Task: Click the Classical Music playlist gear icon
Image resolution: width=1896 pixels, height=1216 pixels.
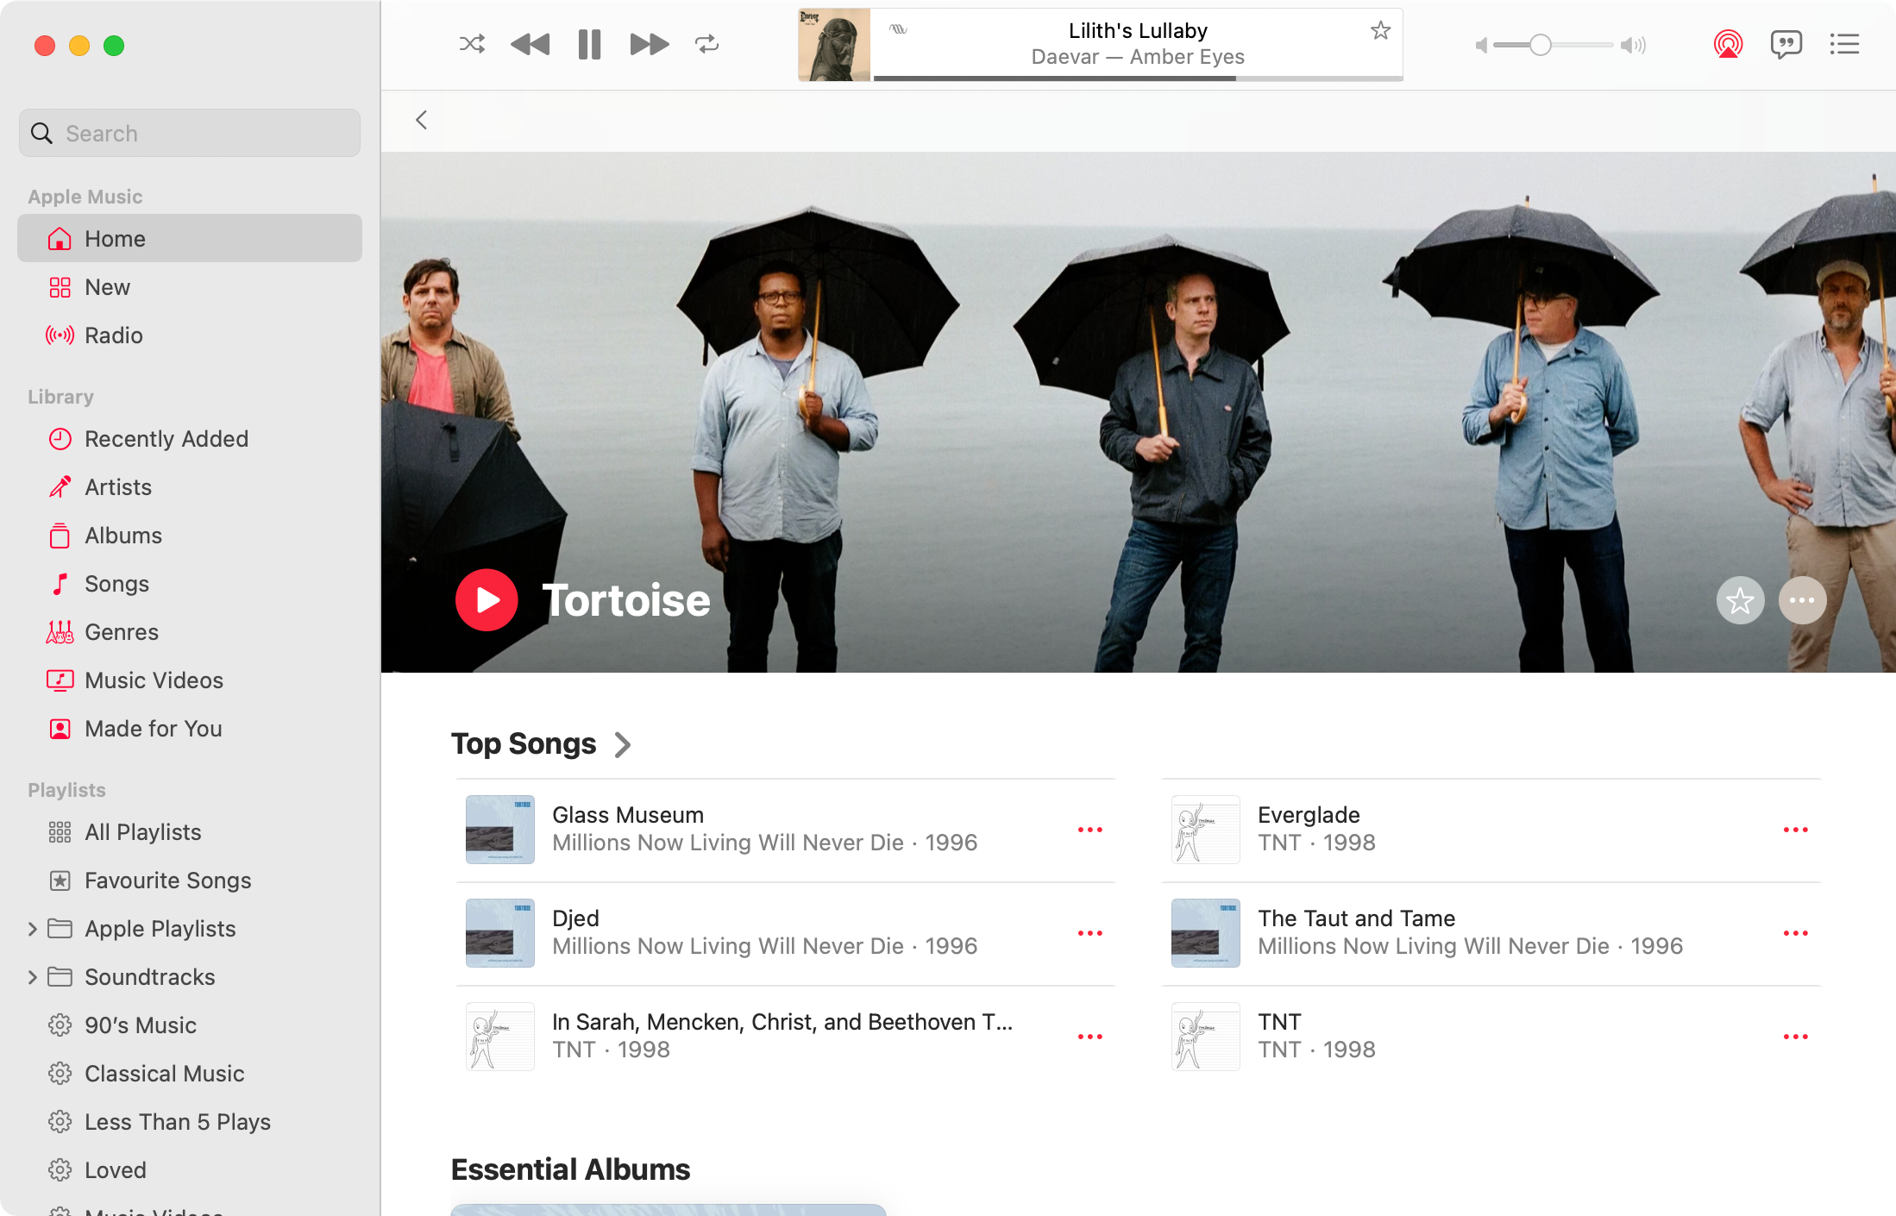Action: (x=60, y=1074)
